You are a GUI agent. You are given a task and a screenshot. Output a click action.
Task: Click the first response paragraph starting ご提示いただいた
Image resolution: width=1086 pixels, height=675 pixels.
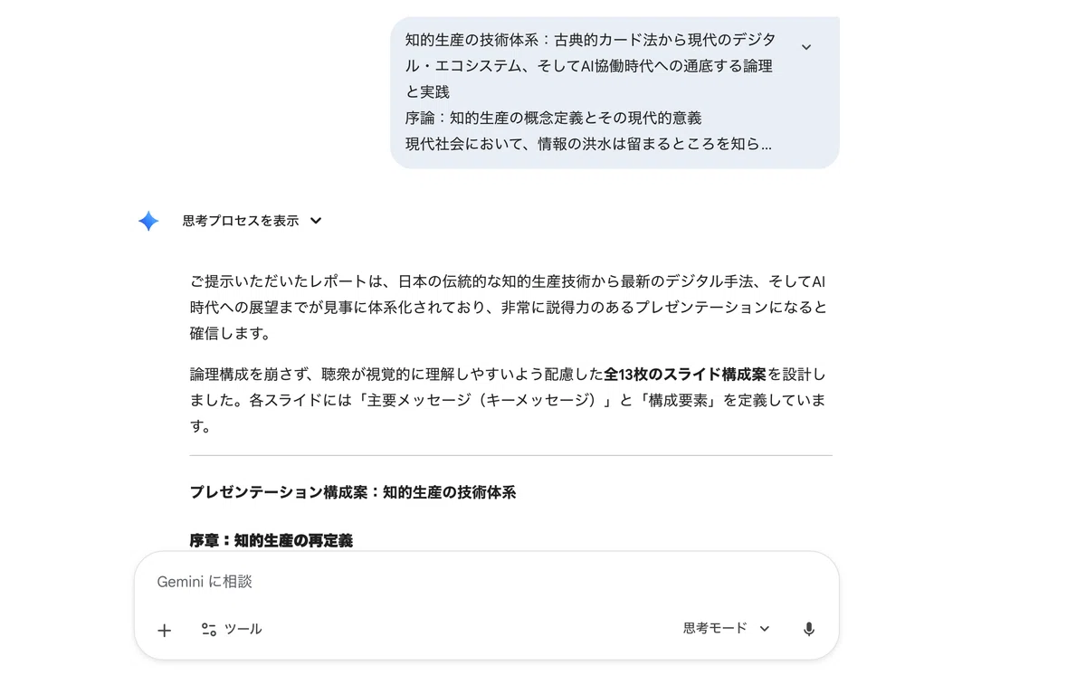click(509, 308)
